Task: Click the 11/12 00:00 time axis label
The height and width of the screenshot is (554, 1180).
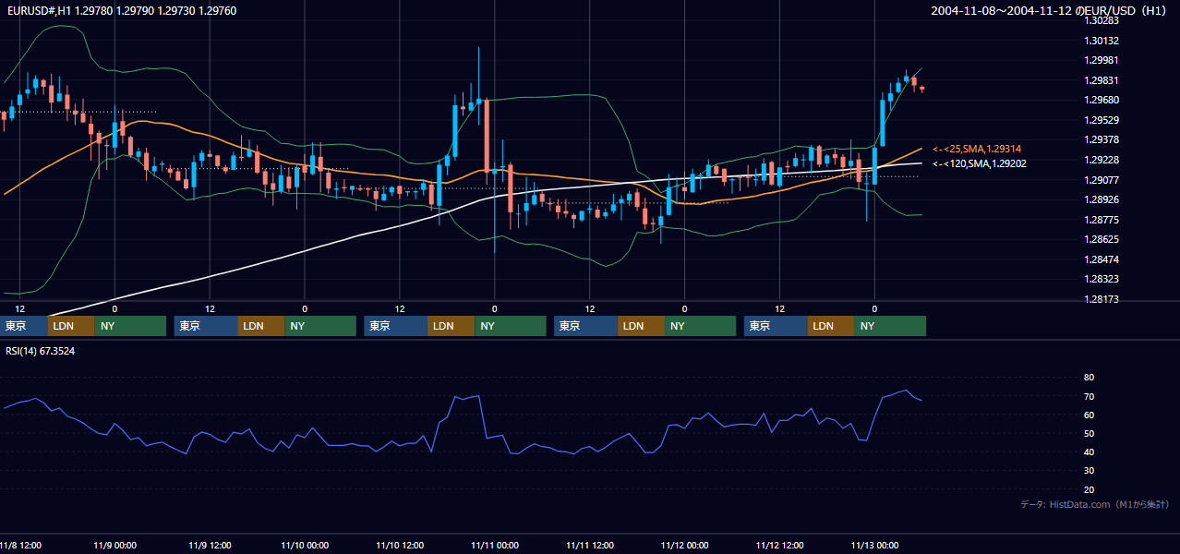Action: click(x=685, y=545)
